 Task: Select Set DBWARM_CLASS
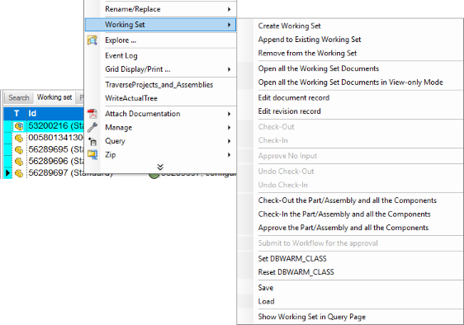292,258
